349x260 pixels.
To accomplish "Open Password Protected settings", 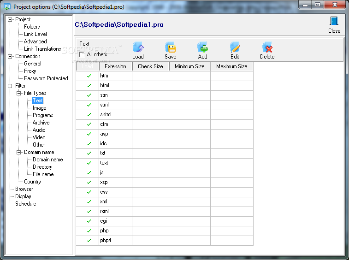I will coord(46,78).
